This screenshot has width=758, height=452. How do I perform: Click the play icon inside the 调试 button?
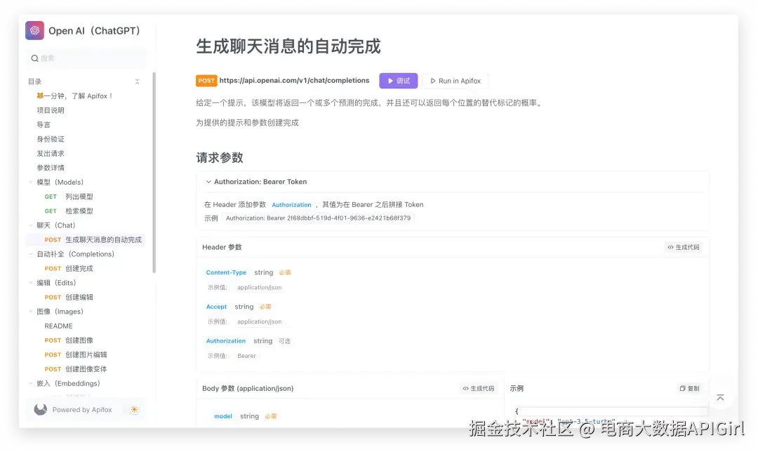[390, 80]
